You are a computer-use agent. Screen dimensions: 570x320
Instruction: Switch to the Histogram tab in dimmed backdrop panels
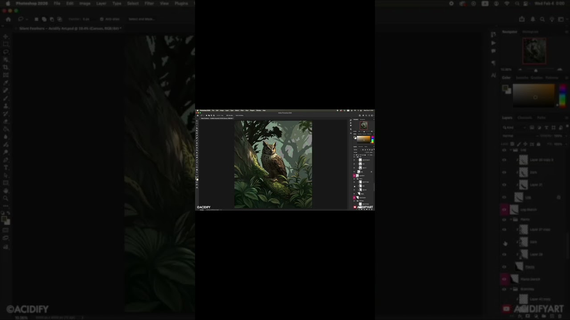coord(530,32)
